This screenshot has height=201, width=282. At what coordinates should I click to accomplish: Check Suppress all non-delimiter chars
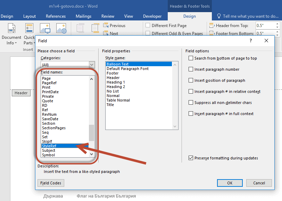tap(191, 103)
